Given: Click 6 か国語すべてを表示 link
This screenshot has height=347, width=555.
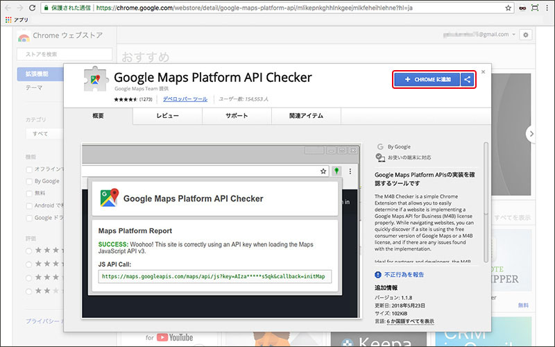Looking at the screenshot, I should [410, 321].
